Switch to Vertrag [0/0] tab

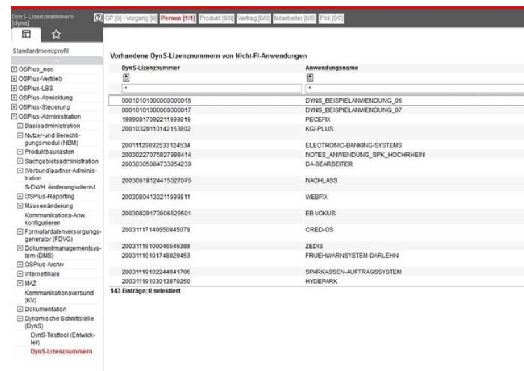tap(253, 18)
